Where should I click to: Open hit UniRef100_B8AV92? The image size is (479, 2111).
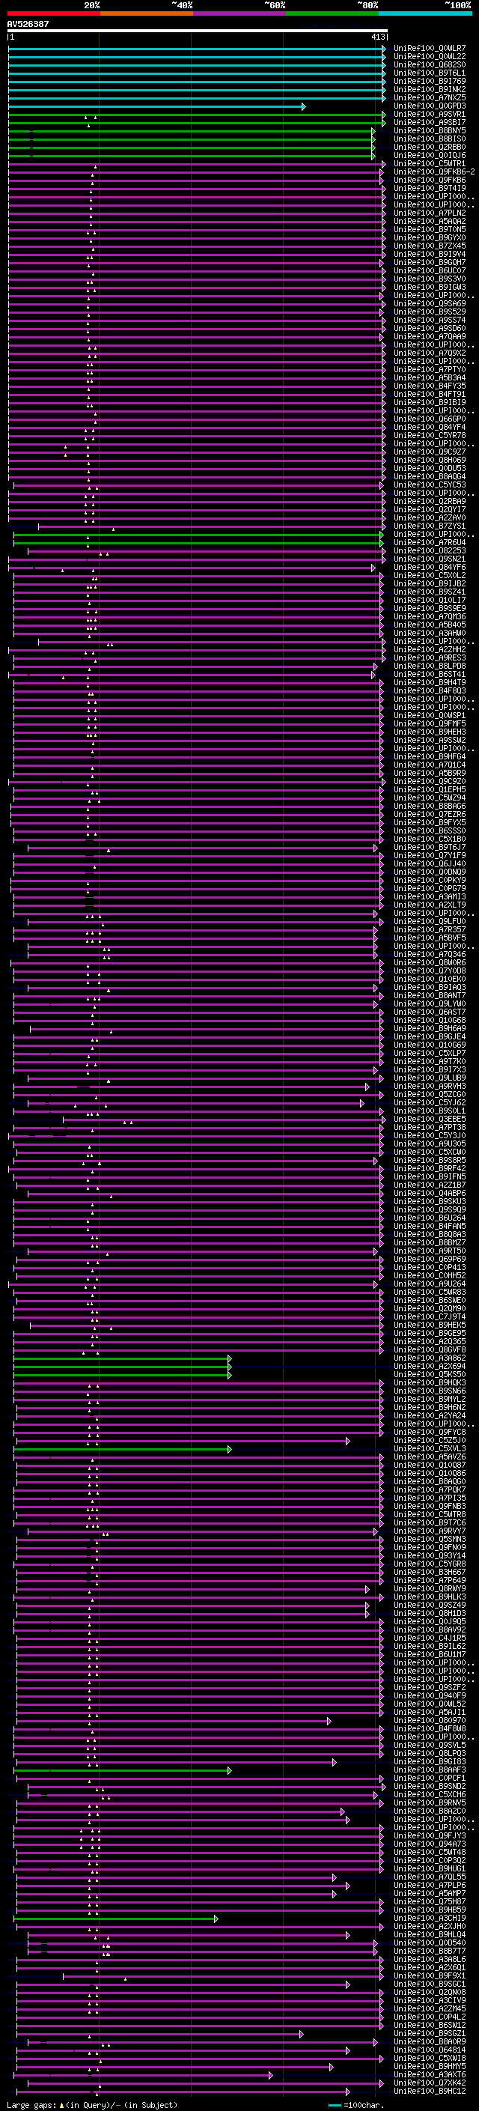[430, 1629]
